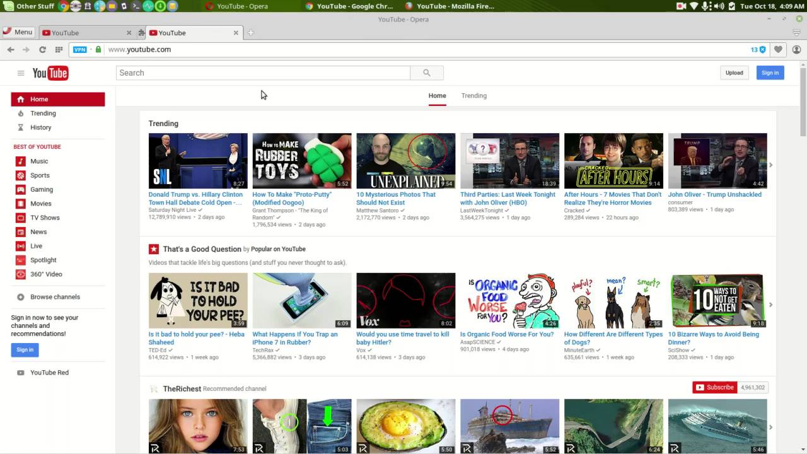
Task: Focus the YouTube Search field
Action: [263, 73]
